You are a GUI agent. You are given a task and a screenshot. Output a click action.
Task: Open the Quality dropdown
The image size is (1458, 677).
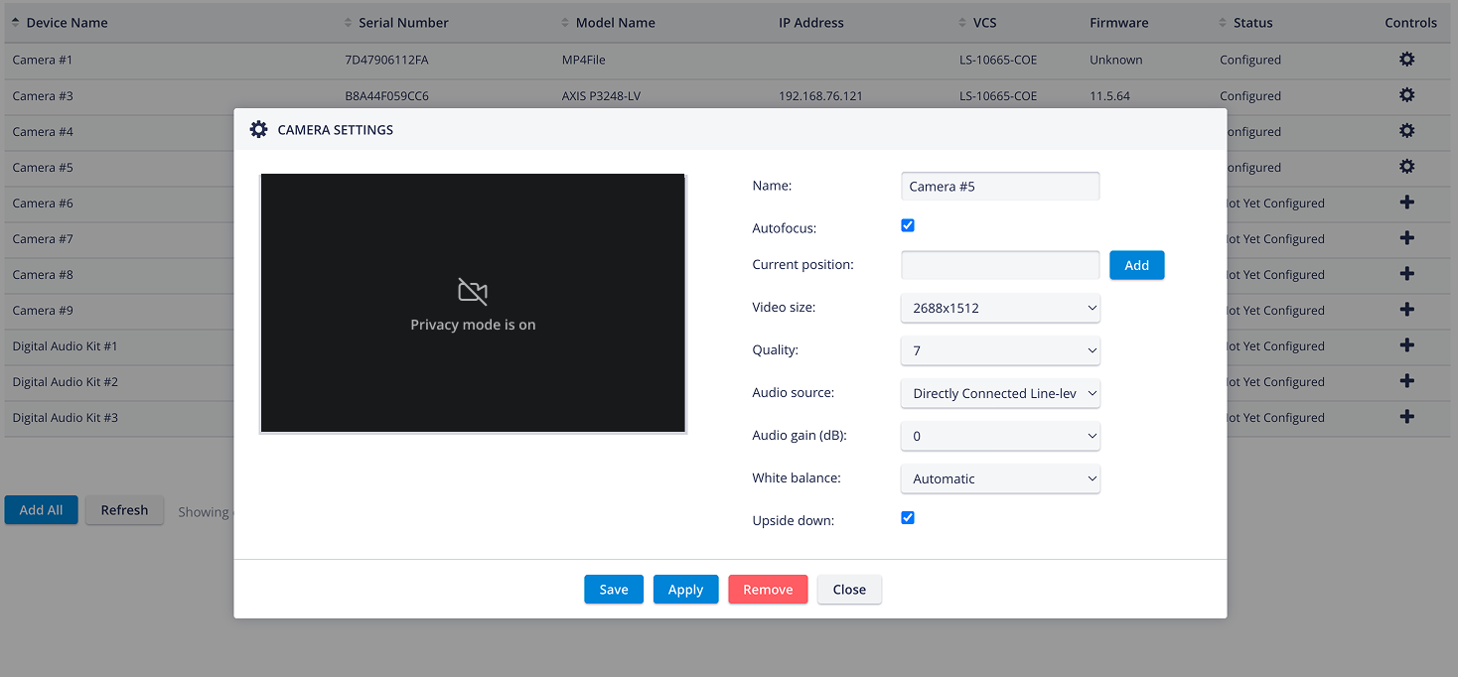1000,350
